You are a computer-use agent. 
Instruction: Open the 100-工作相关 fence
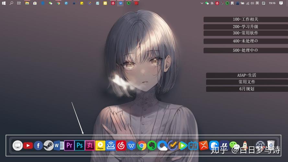click(246, 19)
